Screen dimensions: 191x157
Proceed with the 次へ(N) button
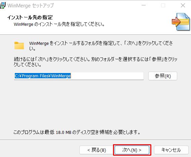pos(132,150)
